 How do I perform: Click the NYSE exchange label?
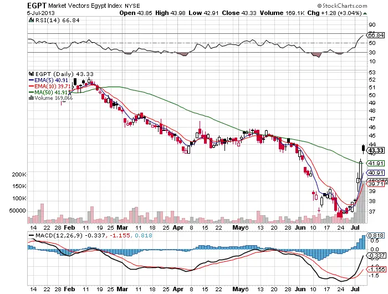(132, 6)
